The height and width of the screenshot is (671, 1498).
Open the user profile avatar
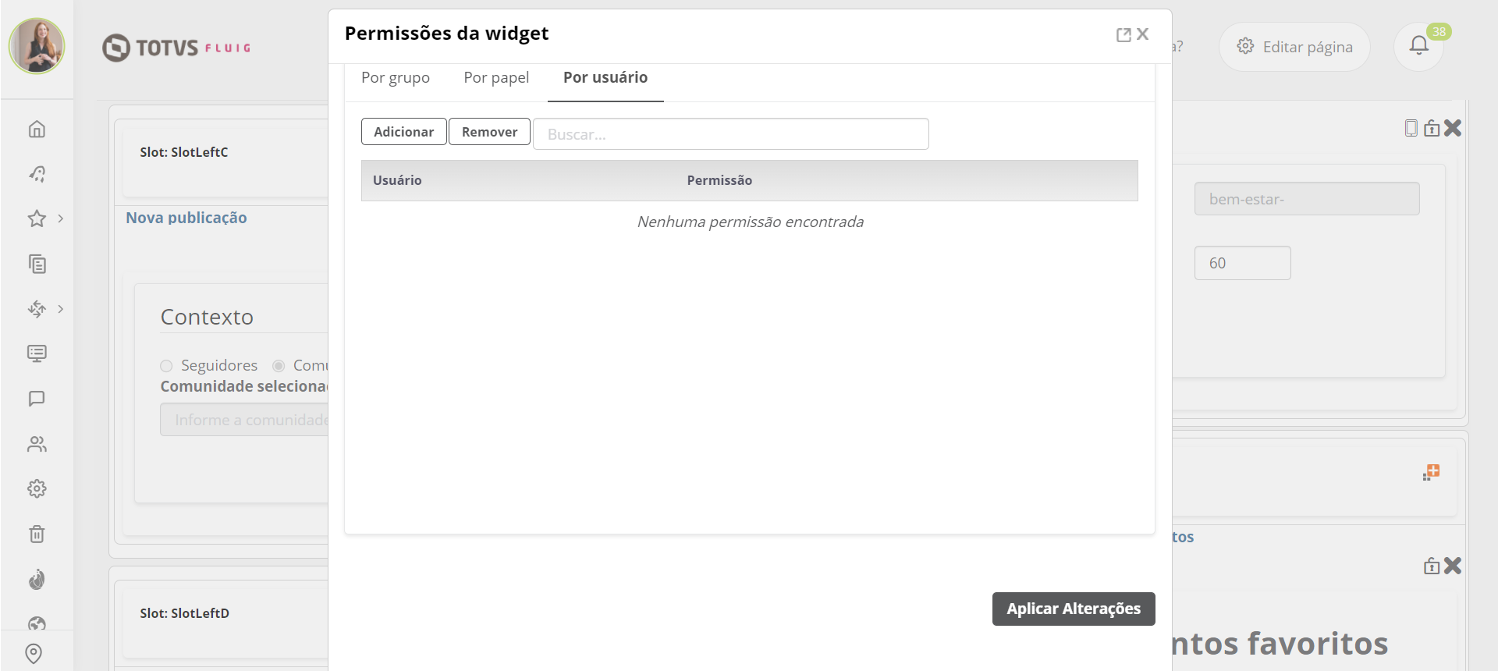[37, 46]
